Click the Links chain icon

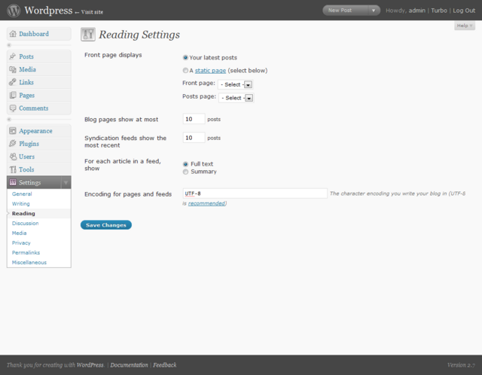tap(13, 82)
